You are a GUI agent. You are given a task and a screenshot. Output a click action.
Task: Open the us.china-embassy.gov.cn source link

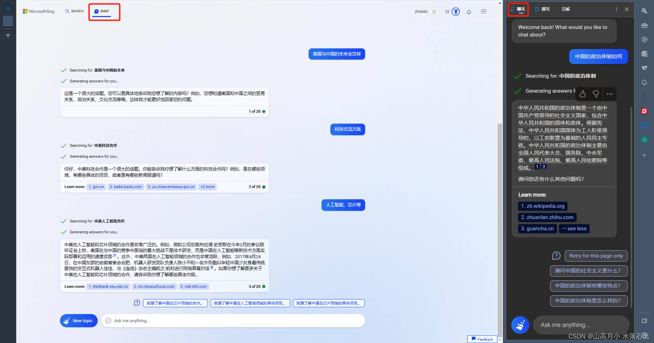point(171,187)
